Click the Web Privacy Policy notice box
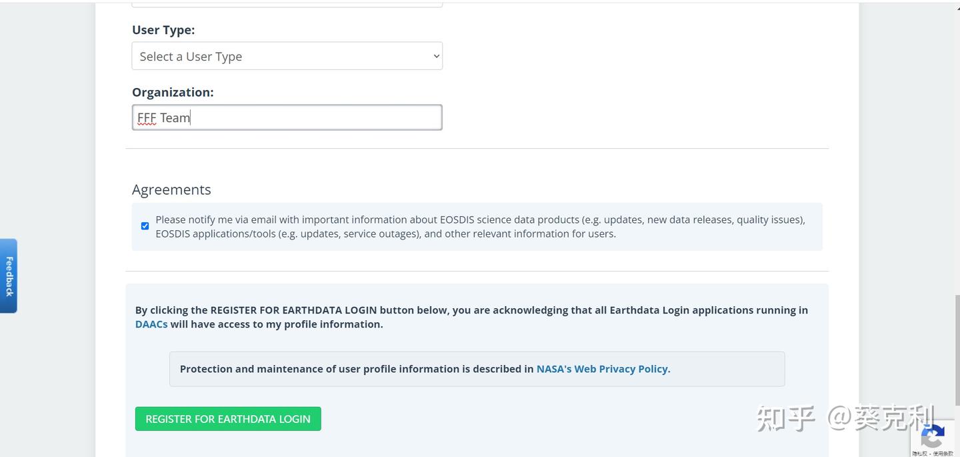The width and height of the screenshot is (960, 457). tap(477, 369)
